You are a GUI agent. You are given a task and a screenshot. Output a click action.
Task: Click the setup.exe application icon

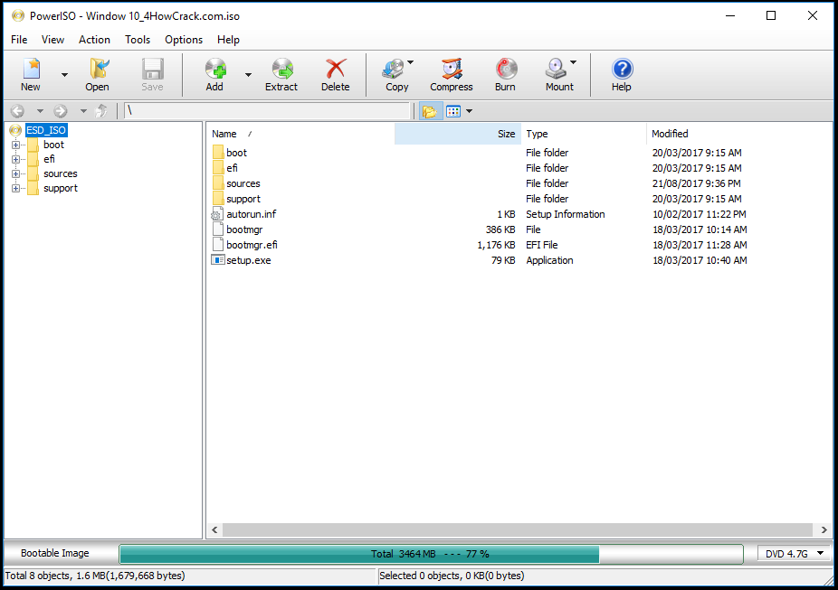click(217, 260)
